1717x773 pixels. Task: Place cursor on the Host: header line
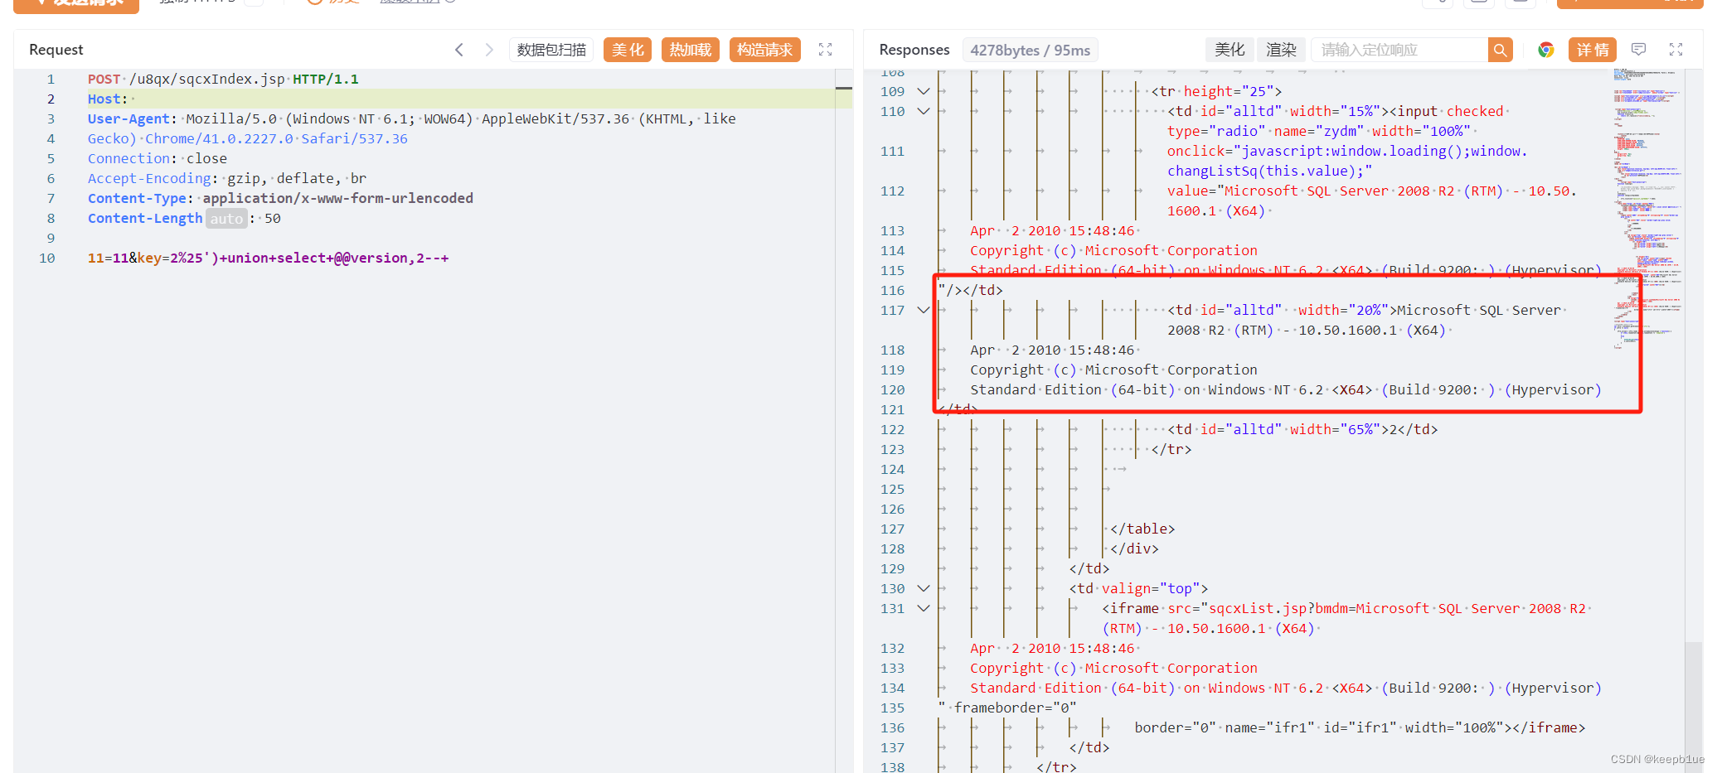pos(469,99)
